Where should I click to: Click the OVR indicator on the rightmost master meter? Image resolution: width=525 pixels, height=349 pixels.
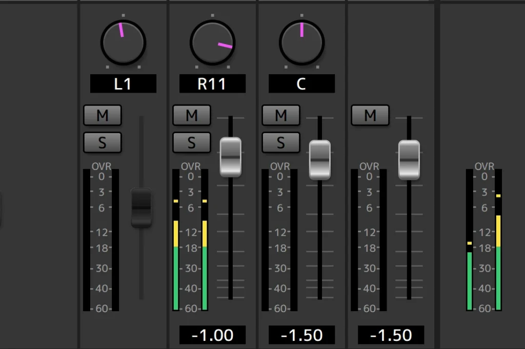coord(484,166)
